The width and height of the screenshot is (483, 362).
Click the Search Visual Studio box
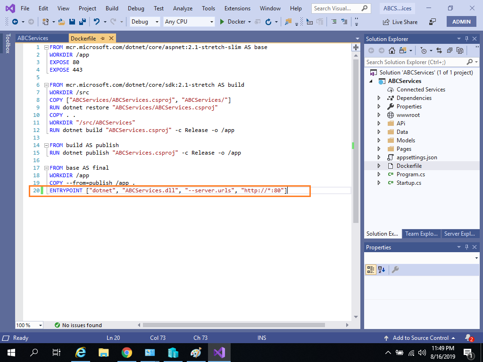click(x=341, y=8)
